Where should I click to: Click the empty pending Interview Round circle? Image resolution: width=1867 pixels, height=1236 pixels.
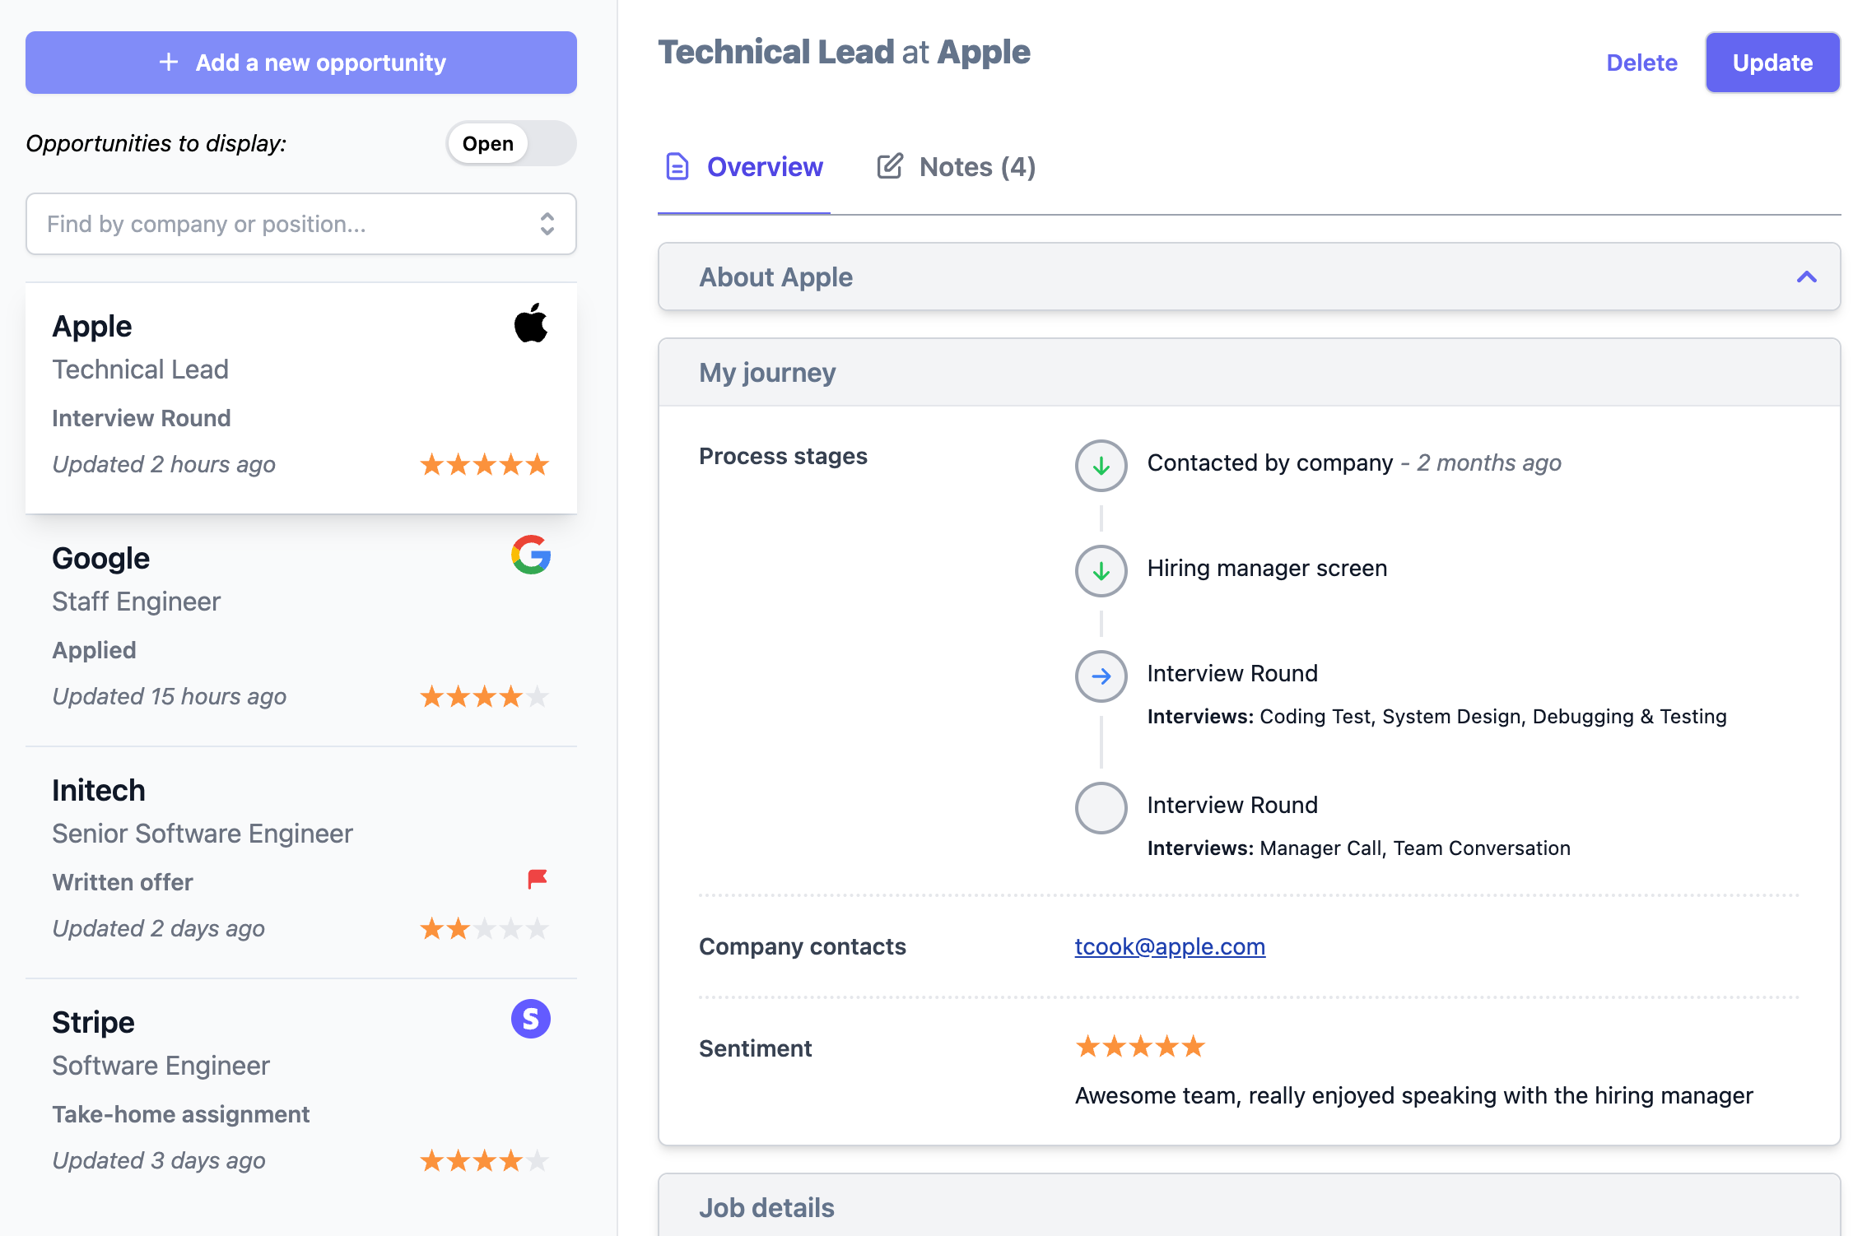(x=1101, y=808)
